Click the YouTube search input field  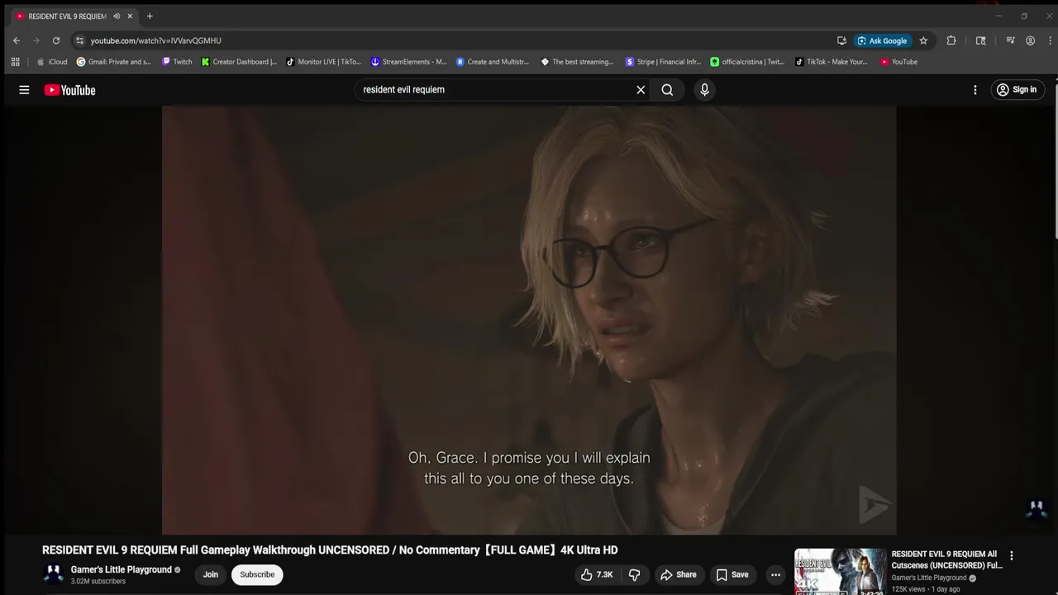(494, 90)
